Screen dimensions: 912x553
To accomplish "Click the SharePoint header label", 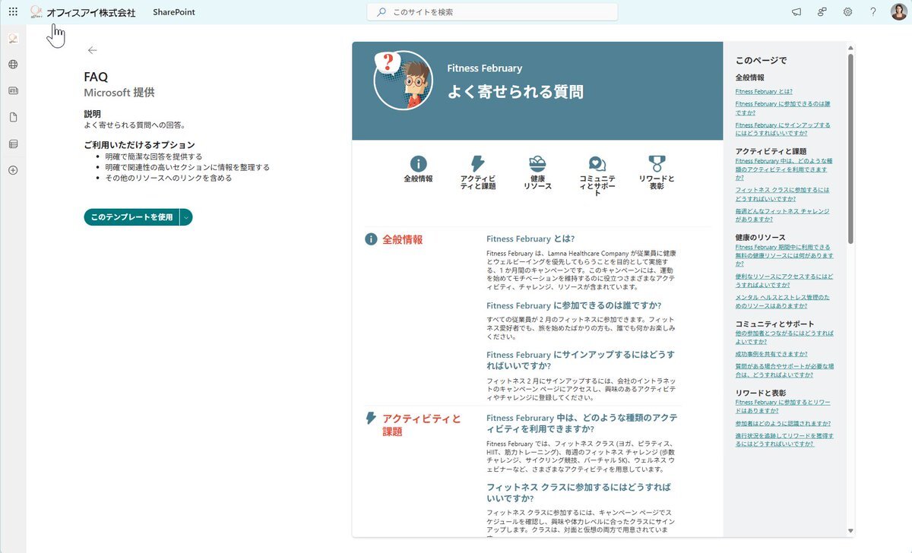I will tap(174, 12).
